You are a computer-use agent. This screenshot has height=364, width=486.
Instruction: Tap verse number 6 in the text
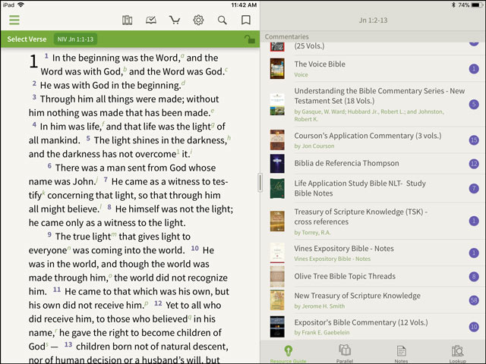49,166
